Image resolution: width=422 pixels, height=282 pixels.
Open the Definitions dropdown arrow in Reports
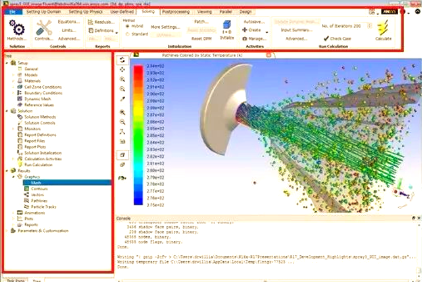pyautogui.click(x=117, y=33)
